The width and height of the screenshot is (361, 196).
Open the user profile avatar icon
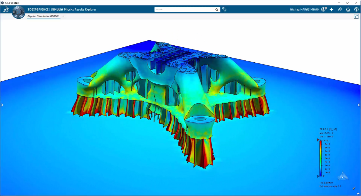[324, 9]
